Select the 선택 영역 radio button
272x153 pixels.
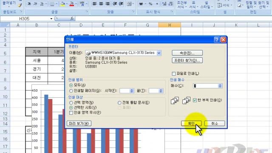tap(71, 103)
